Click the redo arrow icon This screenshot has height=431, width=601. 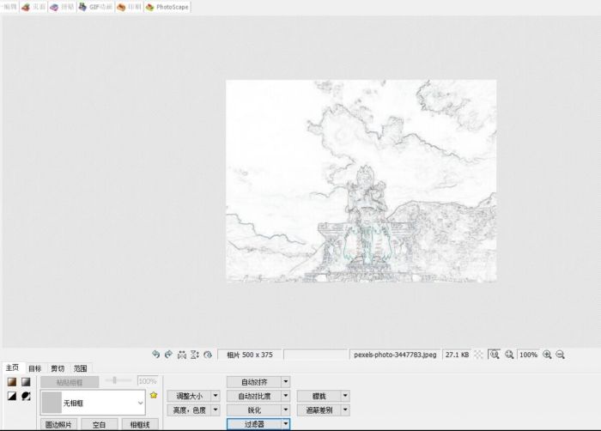point(168,354)
